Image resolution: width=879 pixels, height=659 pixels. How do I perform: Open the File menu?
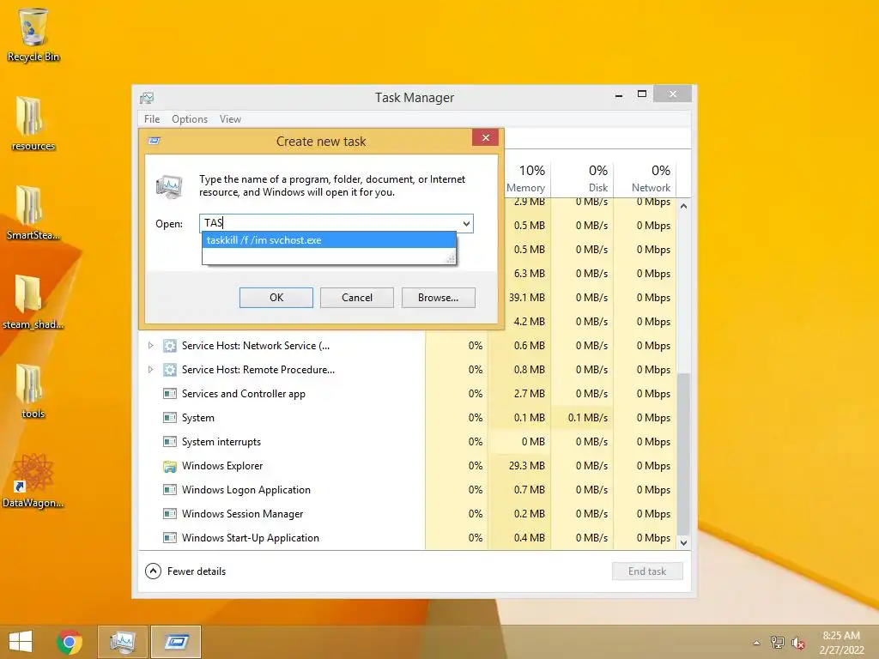pos(152,119)
